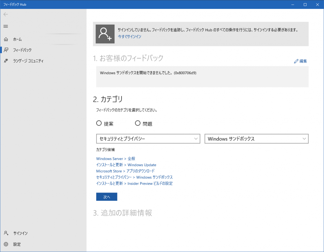
Task: Click the Home (ホーム) house icon
Action: coord(6,39)
